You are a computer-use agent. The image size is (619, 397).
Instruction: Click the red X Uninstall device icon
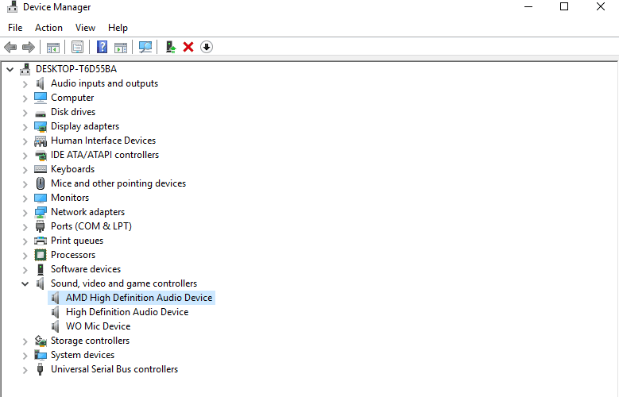pos(188,48)
